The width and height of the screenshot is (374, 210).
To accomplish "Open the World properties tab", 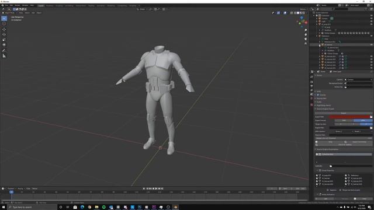I will pos(311,99).
